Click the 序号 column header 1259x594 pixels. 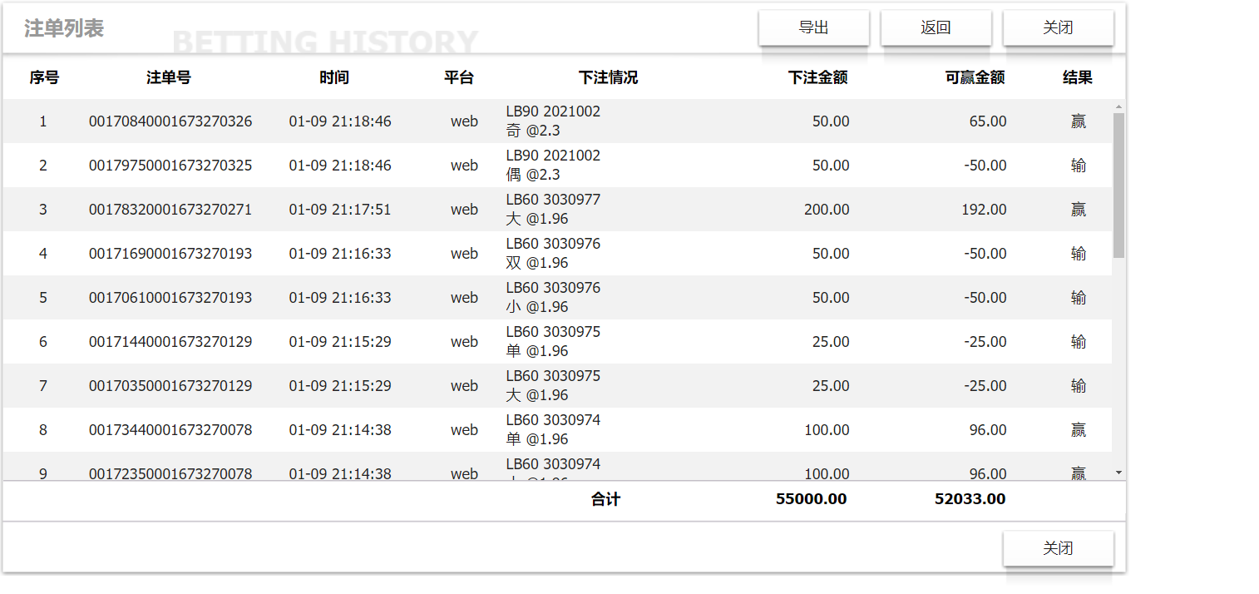[44, 77]
